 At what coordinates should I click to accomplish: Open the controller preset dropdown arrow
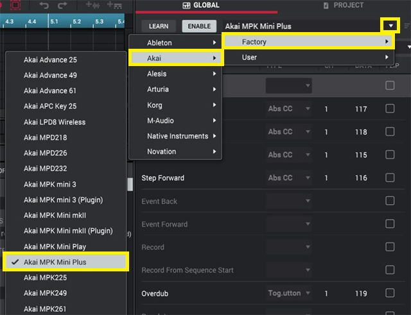390,26
